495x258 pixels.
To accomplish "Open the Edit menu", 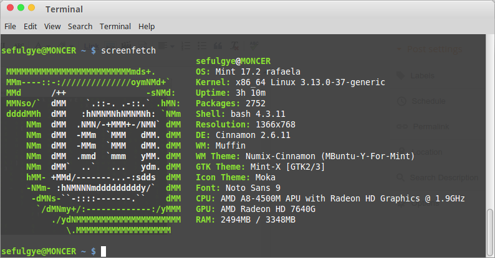I will click(x=31, y=27).
